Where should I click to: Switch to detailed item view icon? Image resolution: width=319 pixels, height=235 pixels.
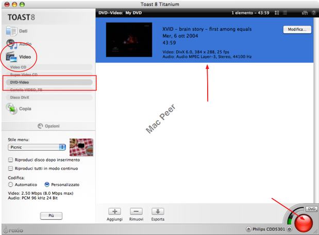tap(277, 13)
